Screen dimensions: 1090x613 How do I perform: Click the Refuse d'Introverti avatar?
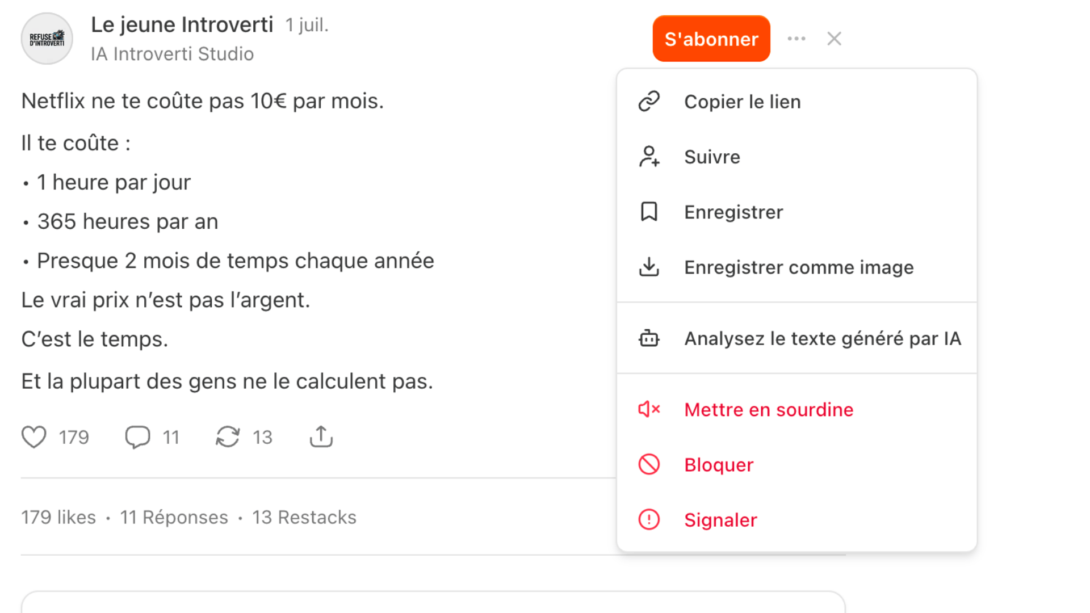tap(47, 39)
